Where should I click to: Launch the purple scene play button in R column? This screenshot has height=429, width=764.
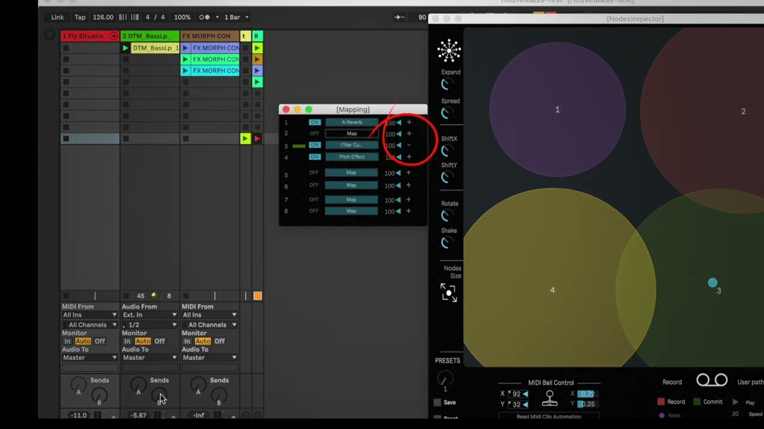[x=257, y=70]
